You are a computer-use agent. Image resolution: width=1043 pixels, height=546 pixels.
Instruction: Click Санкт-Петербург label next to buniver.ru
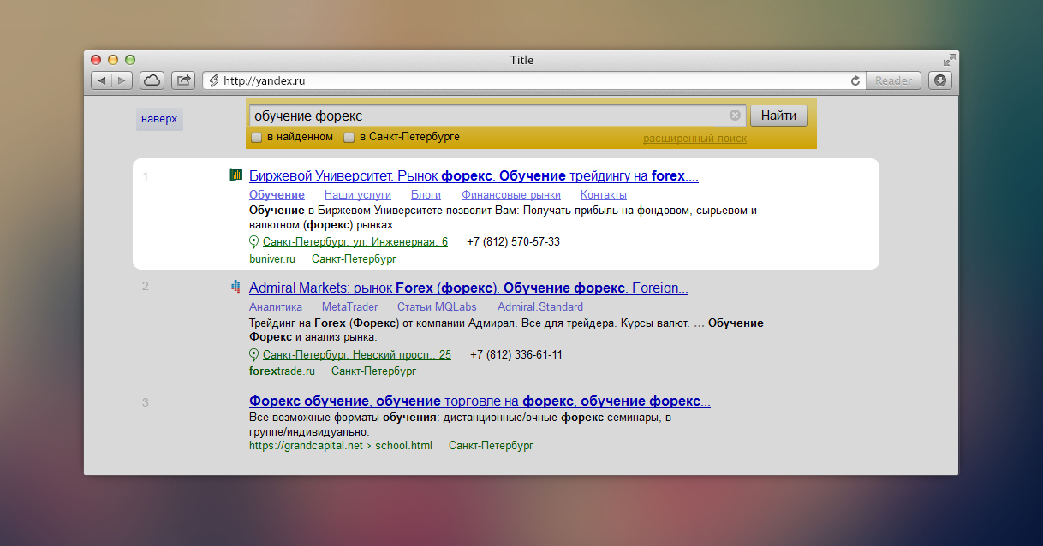point(354,258)
